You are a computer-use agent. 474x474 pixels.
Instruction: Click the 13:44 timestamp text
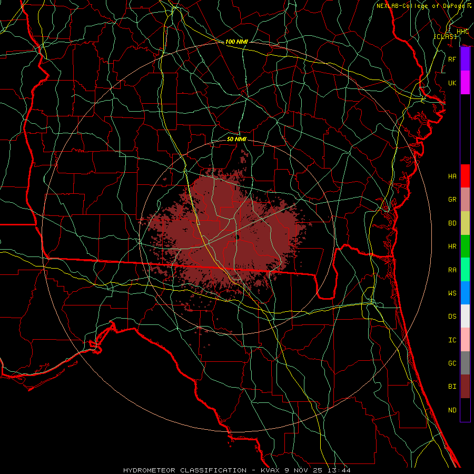pos(340,470)
